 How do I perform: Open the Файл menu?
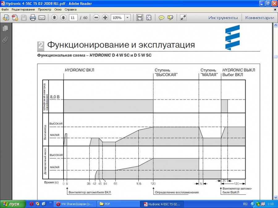(5, 10)
